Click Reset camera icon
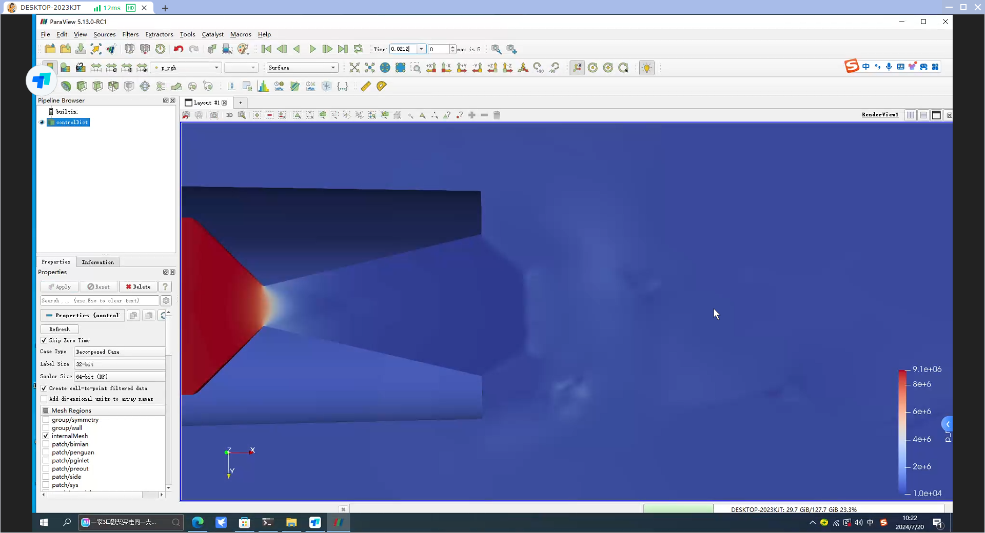985x533 pixels. point(354,68)
